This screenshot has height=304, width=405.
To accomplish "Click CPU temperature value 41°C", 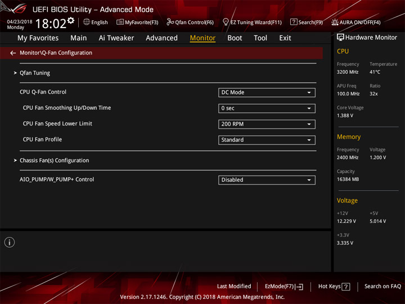I will tap(375, 72).
